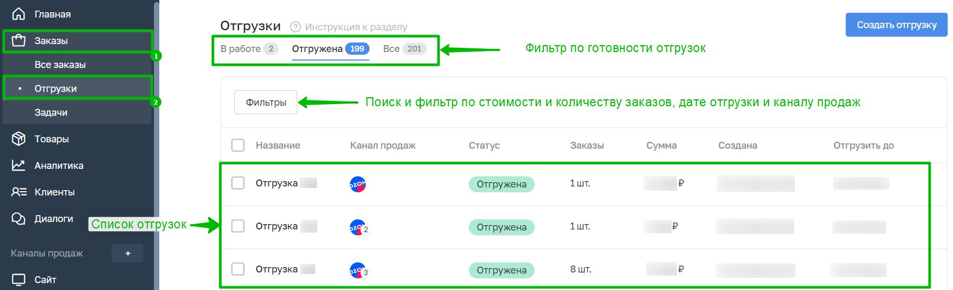Viewport: 953px width, 290px height.
Task: Click the help question mark icon
Action: pos(296,27)
